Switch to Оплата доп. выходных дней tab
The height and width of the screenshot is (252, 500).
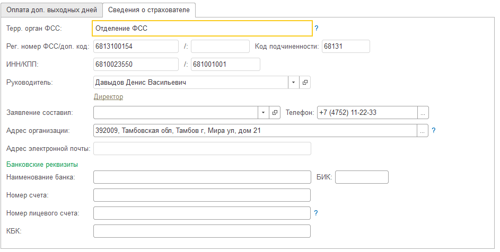(x=51, y=10)
